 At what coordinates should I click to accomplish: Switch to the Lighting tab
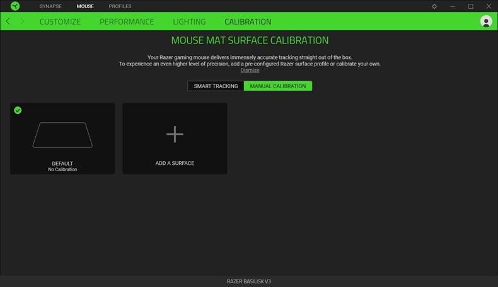tap(189, 21)
